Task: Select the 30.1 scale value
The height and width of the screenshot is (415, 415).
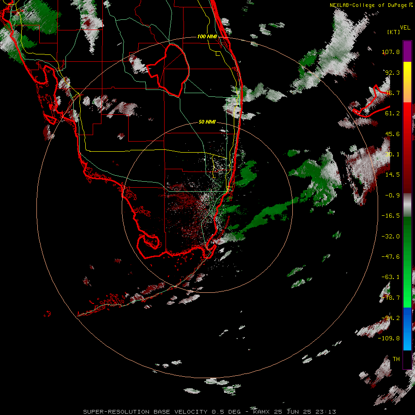Action: tap(392, 154)
